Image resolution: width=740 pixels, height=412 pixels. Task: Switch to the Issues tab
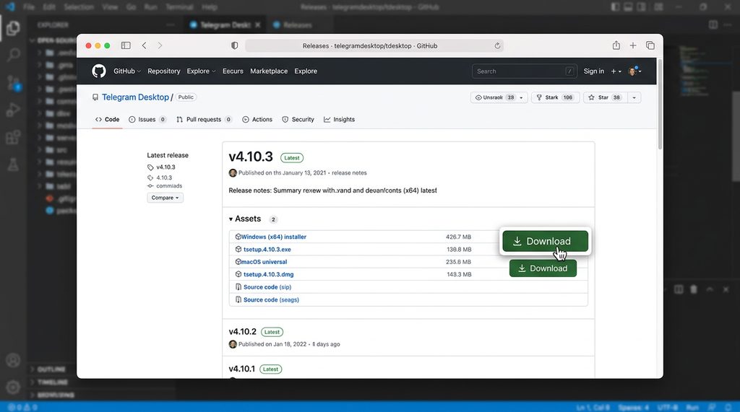[147, 120]
